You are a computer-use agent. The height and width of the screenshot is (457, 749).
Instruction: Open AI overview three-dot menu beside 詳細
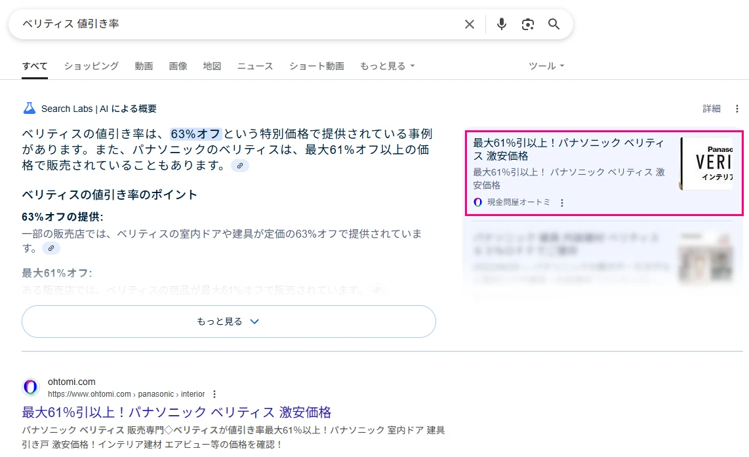(737, 109)
